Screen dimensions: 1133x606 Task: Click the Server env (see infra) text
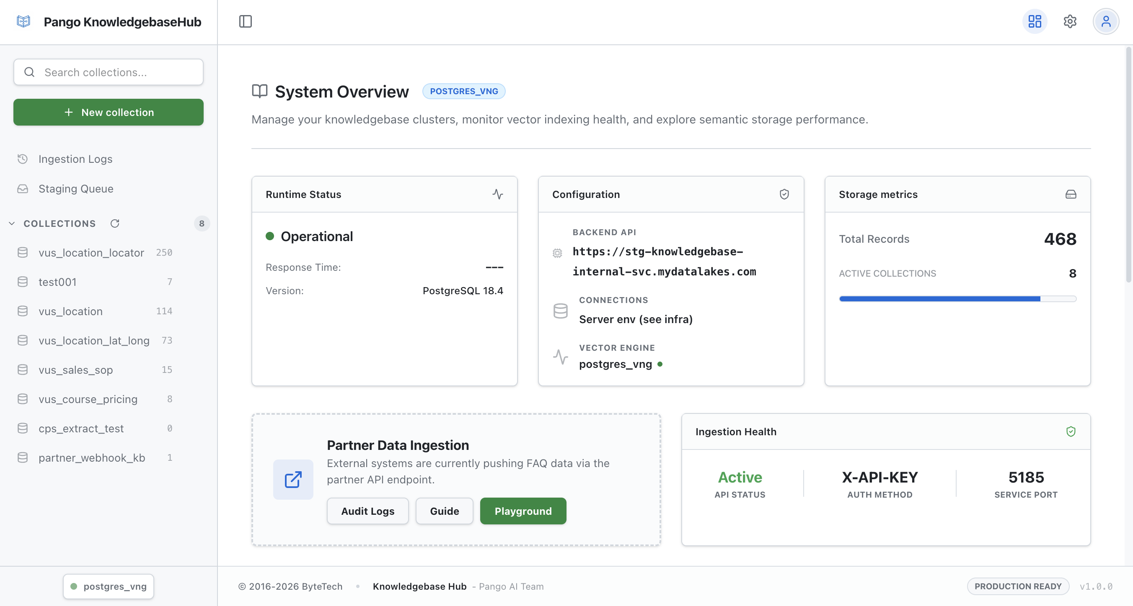636,319
